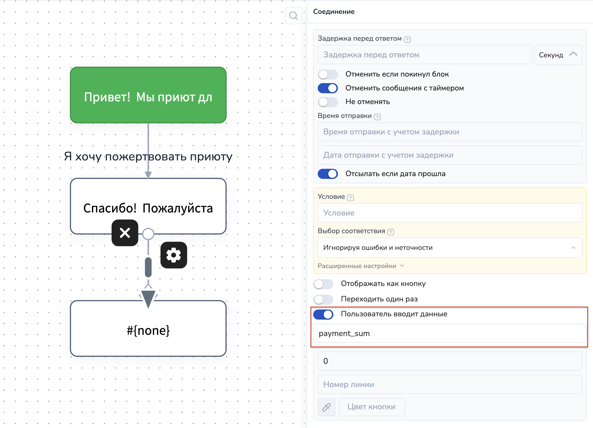Click the Цвет кнопки input field
This screenshot has height=428, width=593.
(372, 407)
